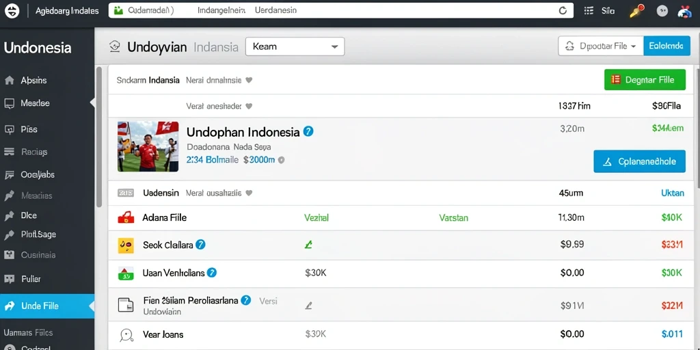Click the magnifier icon of Vear Ioans

[x=126, y=334]
